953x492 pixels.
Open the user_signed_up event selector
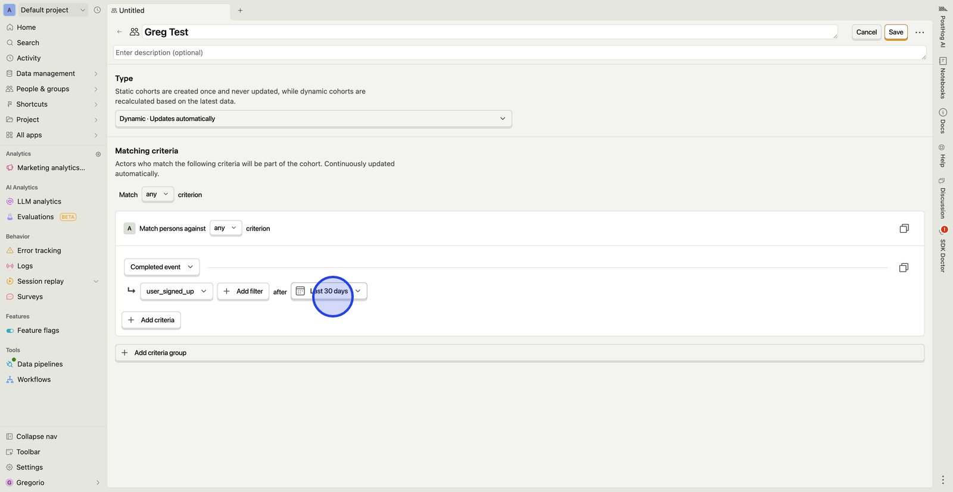click(x=176, y=291)
